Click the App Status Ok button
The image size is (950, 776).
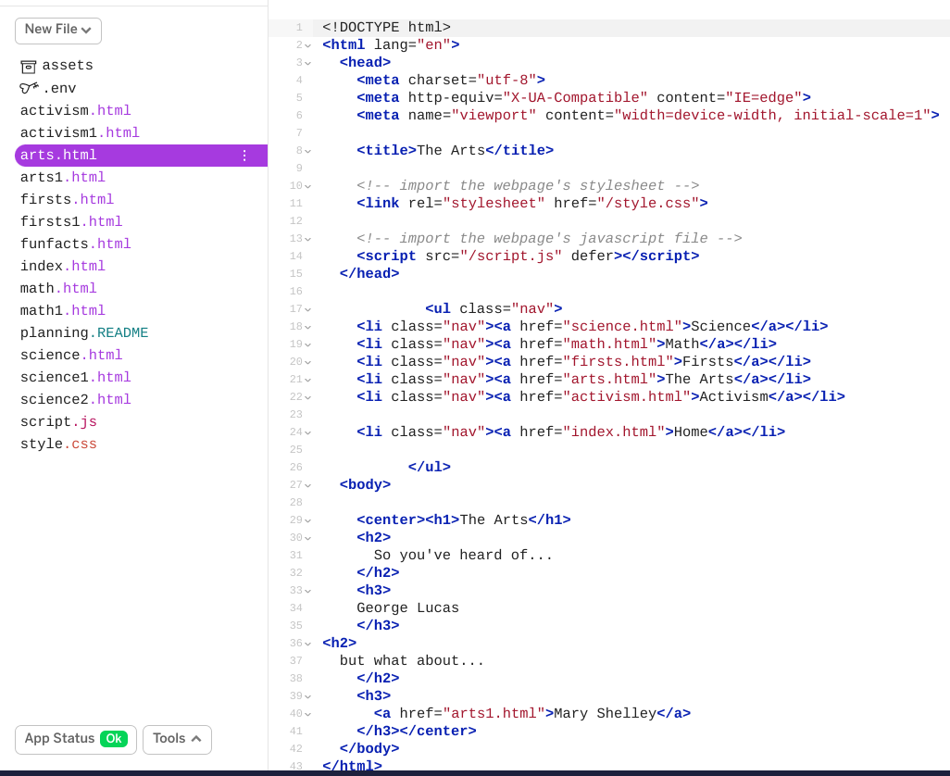click(76, 739)
